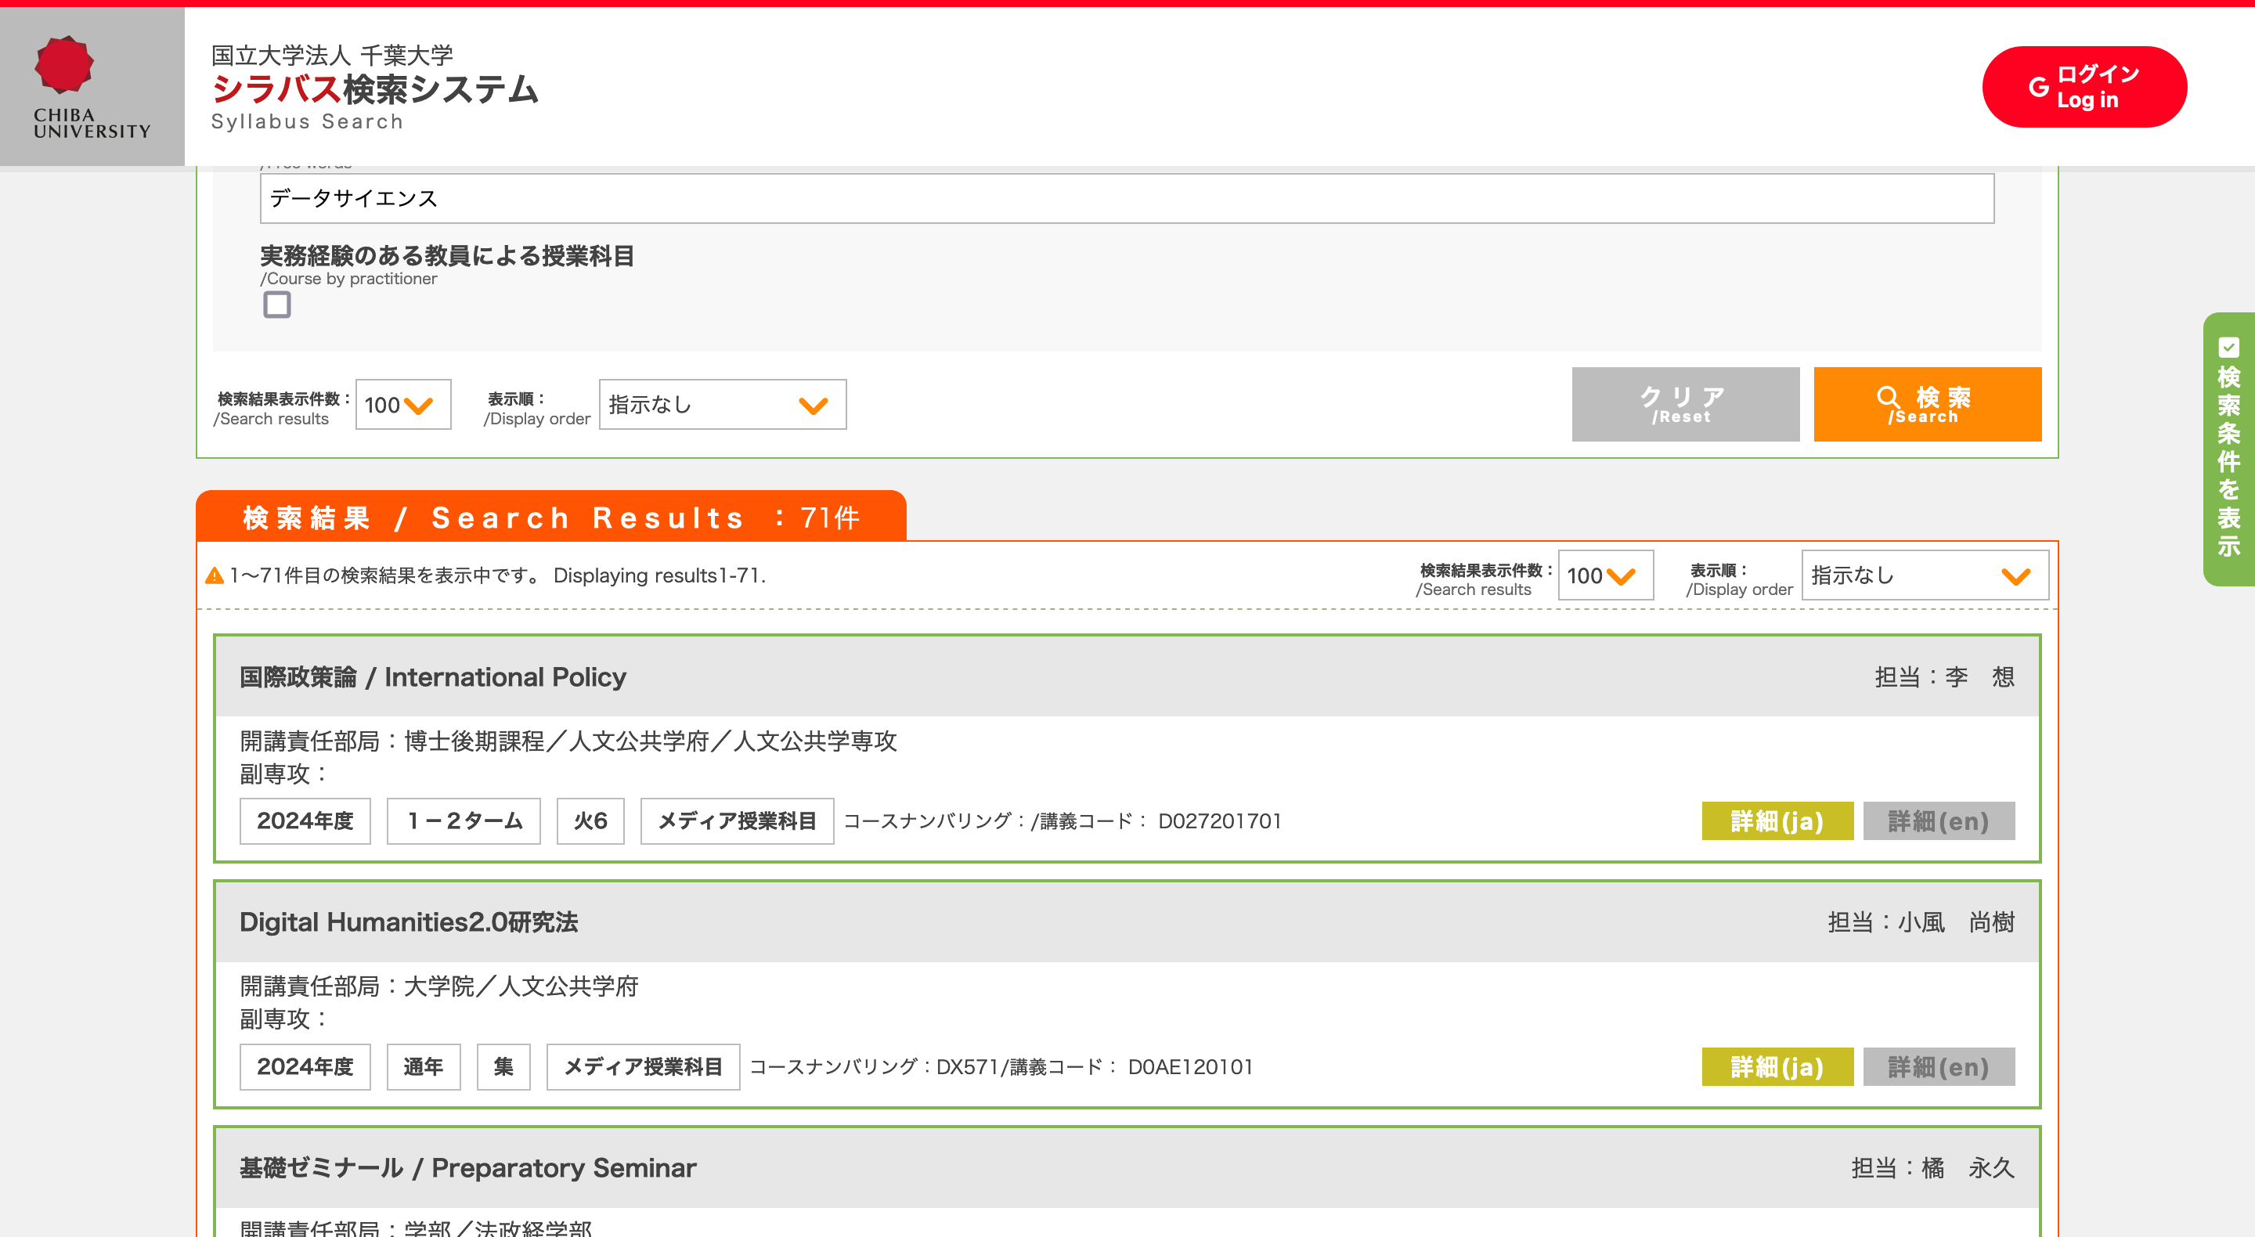Click the Google icon in the login button

2039,87
